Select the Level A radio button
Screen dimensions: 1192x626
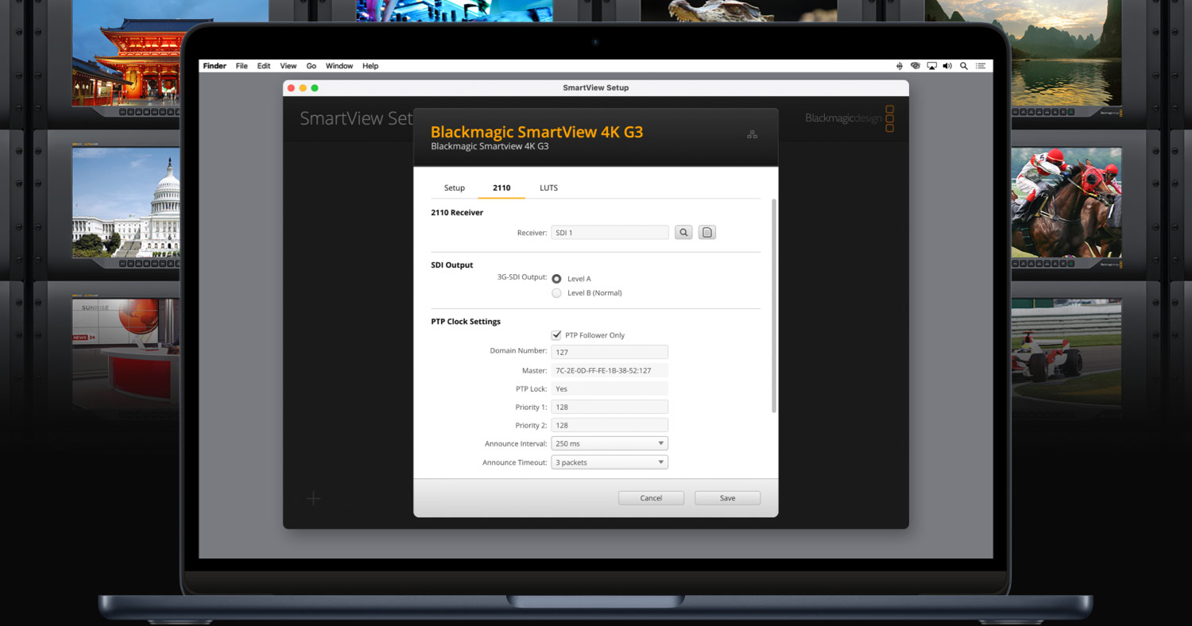[556, 278]
